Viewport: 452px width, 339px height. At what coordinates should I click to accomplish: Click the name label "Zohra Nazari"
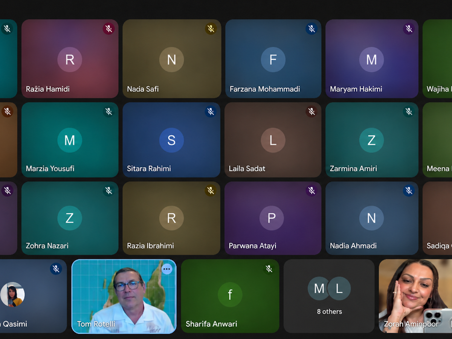click(47, 246)
